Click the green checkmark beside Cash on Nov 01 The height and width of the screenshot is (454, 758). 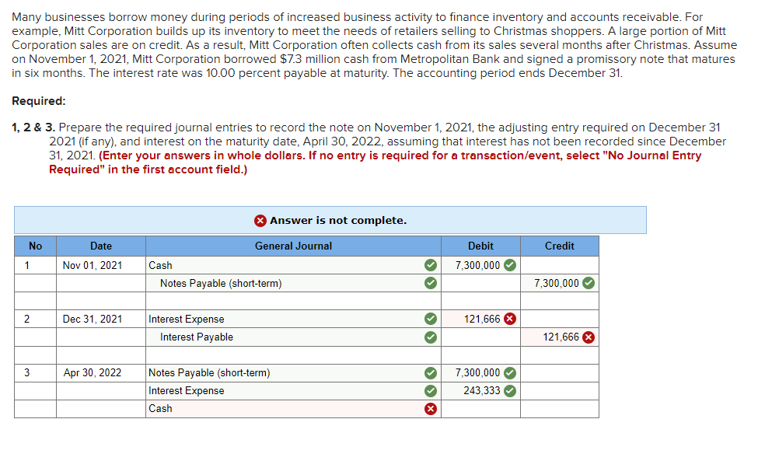[x=430, y=265]
